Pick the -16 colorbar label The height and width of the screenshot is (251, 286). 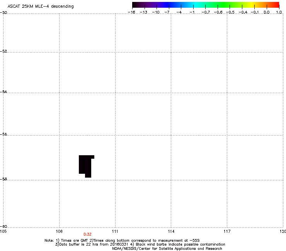tap(131, 12)
